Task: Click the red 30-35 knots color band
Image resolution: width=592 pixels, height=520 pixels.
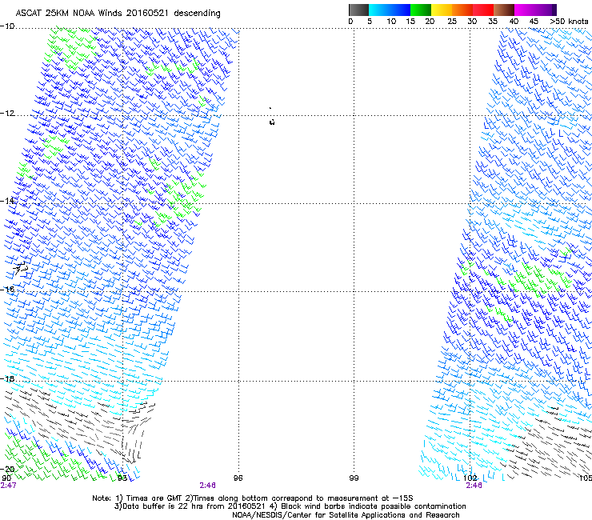Action: click(483, 10)
